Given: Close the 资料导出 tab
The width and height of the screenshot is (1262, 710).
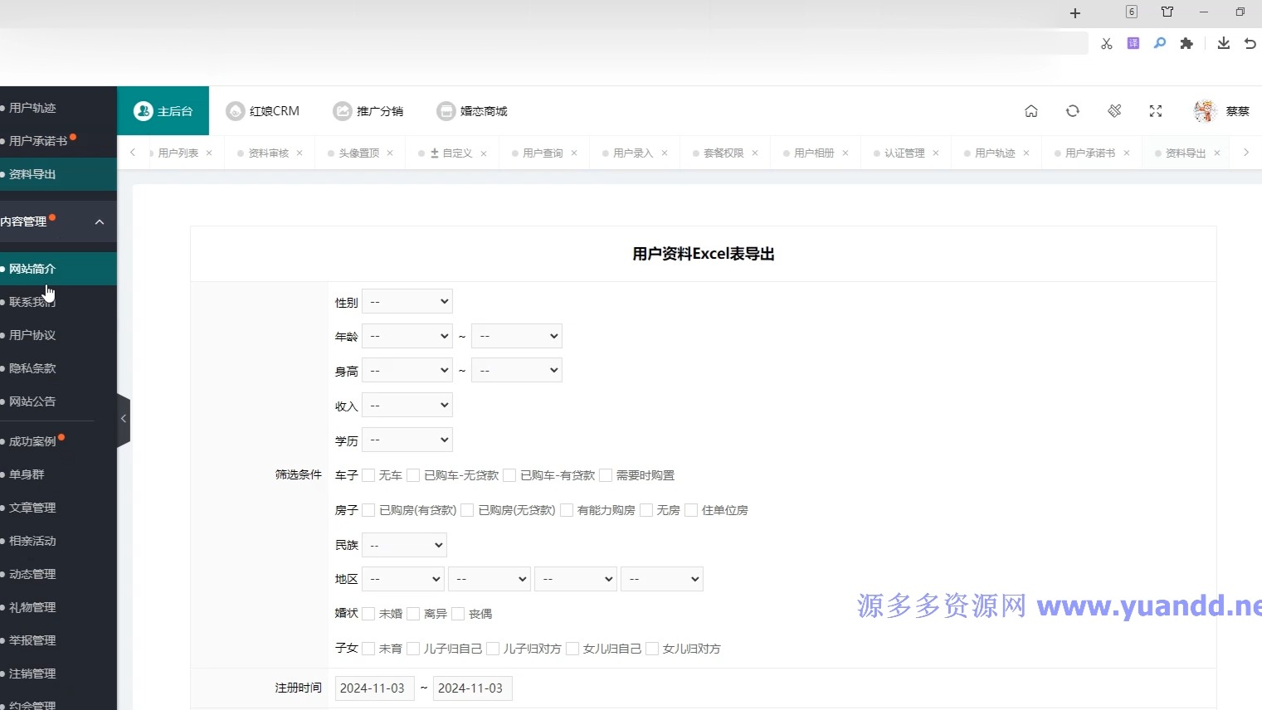Looking at the screenshot, I should [1217, 153].
